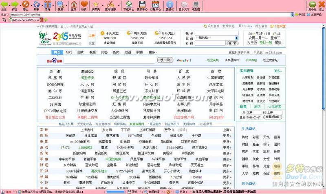Click the Baidu search text field

[109, 60]
